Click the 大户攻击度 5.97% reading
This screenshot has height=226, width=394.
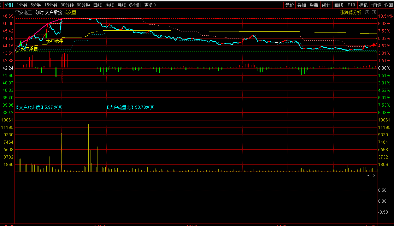39,107
